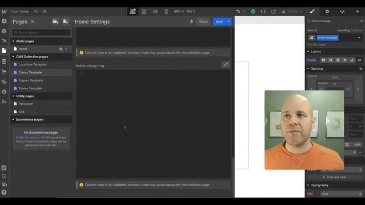The height and width of the screenshot is (205, 365).
Task: Open the Symbols cube panel
Action: pyautogui.click(x=4, y=31)
